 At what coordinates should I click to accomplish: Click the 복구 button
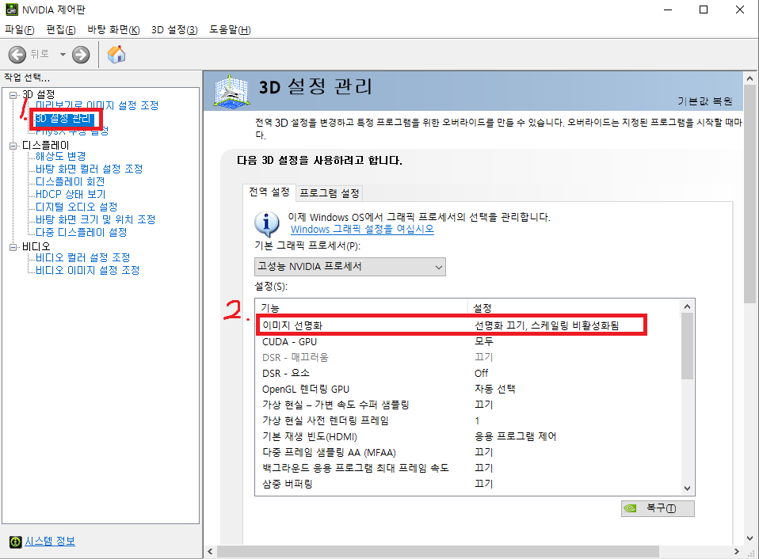click(658, 508)
